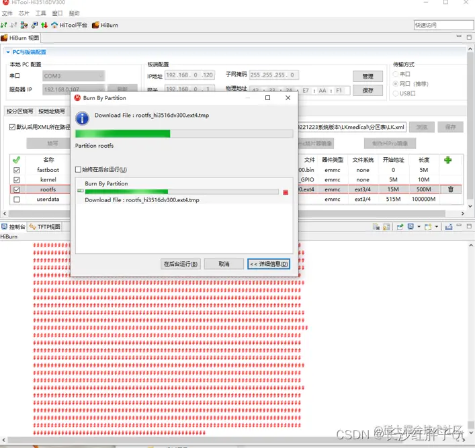The width and height of the screenshot is (475, 448).
Task: Maximize the Burn By Partition dialog
Action: click(268, 97)
